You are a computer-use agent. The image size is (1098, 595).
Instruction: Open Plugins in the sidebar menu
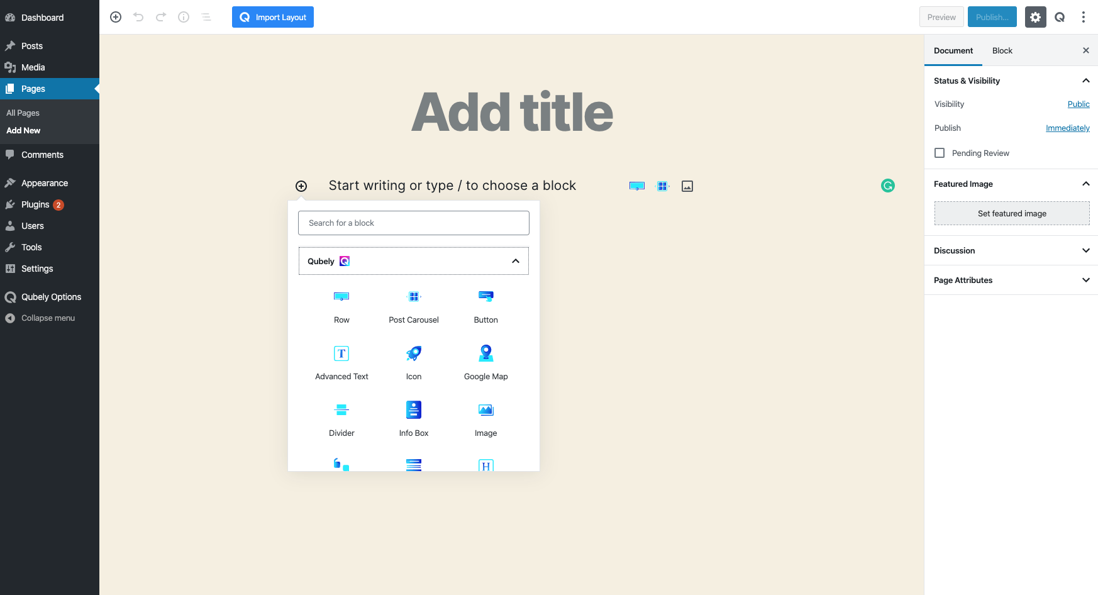(x=35, y=204)
